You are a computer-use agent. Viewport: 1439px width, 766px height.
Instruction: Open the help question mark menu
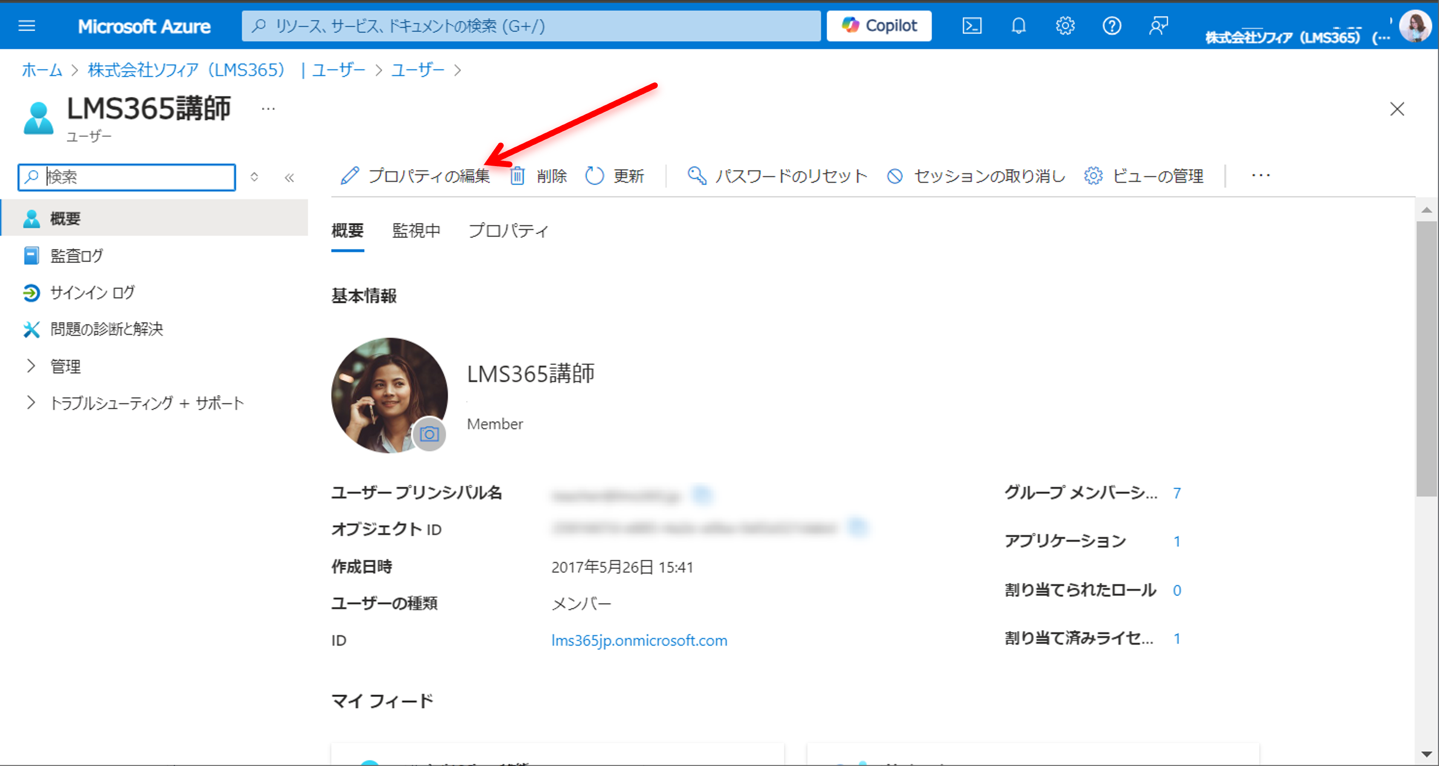click(1112, 26)
